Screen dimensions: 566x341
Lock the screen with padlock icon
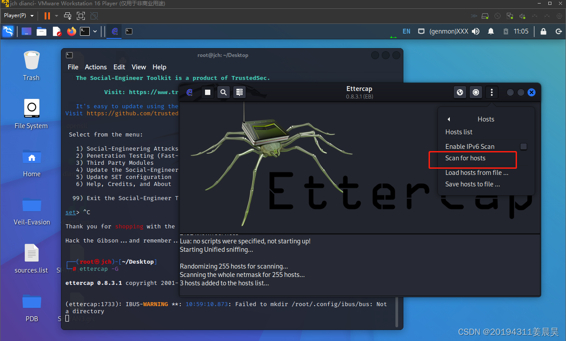point(543,31)
